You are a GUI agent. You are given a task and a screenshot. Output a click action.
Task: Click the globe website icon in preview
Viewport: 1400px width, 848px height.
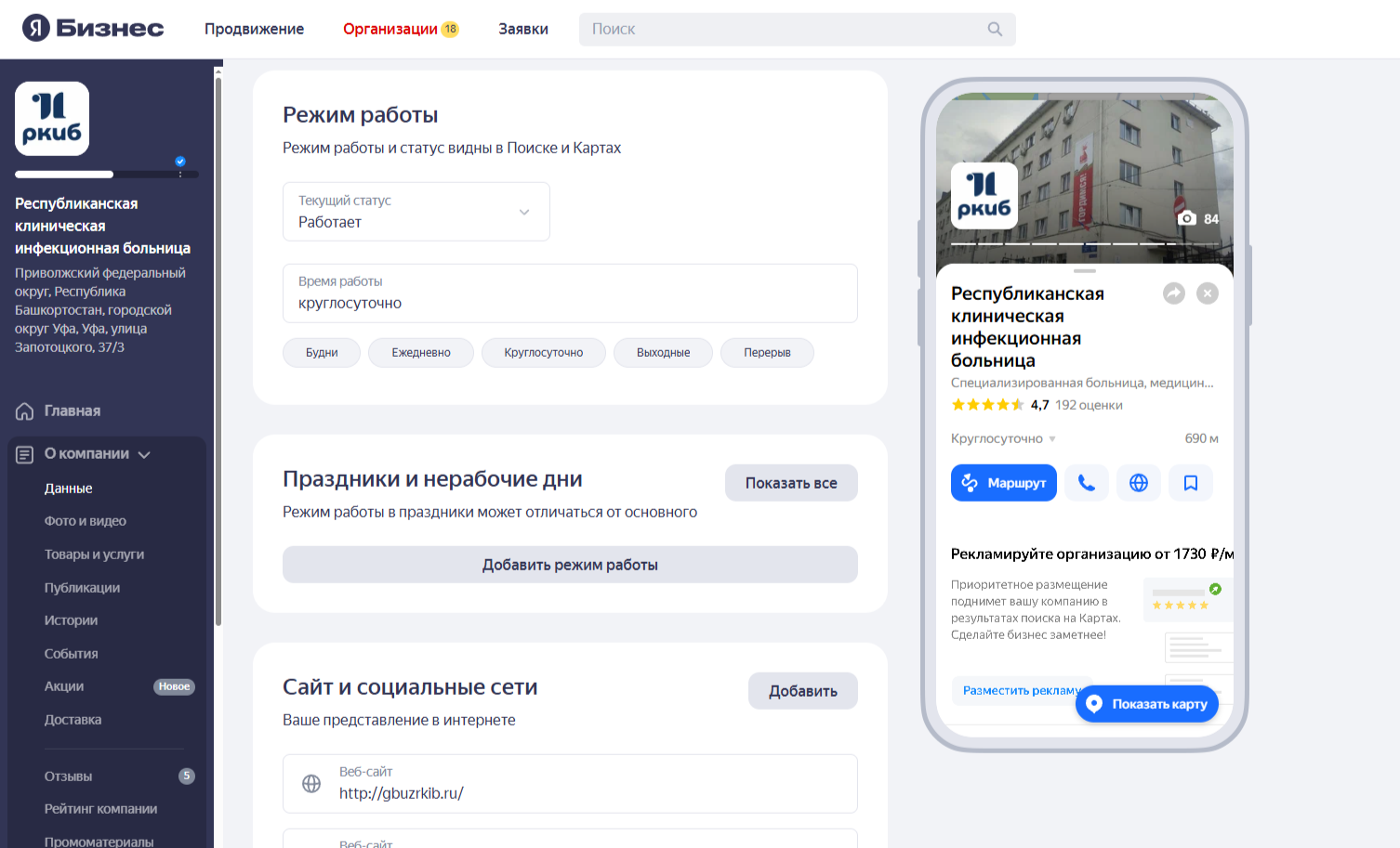coord(1139,483)
